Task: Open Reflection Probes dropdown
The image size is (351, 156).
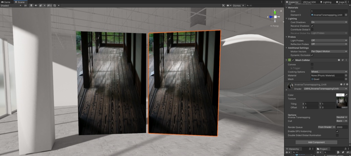Action: tap(329, 44)
